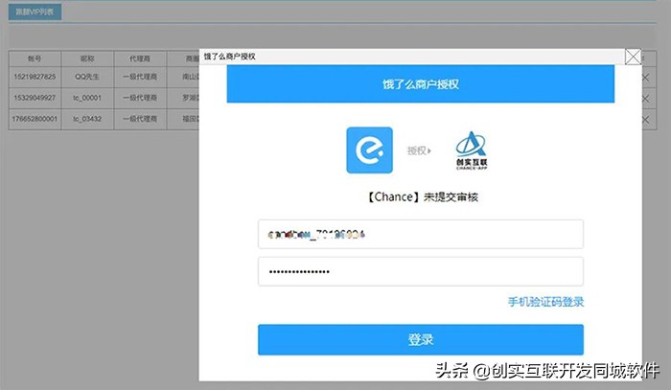This screenshot has width=671, height=390.
Task: Click the X icon in the 15219827825 row
Action: click(646, 78)
